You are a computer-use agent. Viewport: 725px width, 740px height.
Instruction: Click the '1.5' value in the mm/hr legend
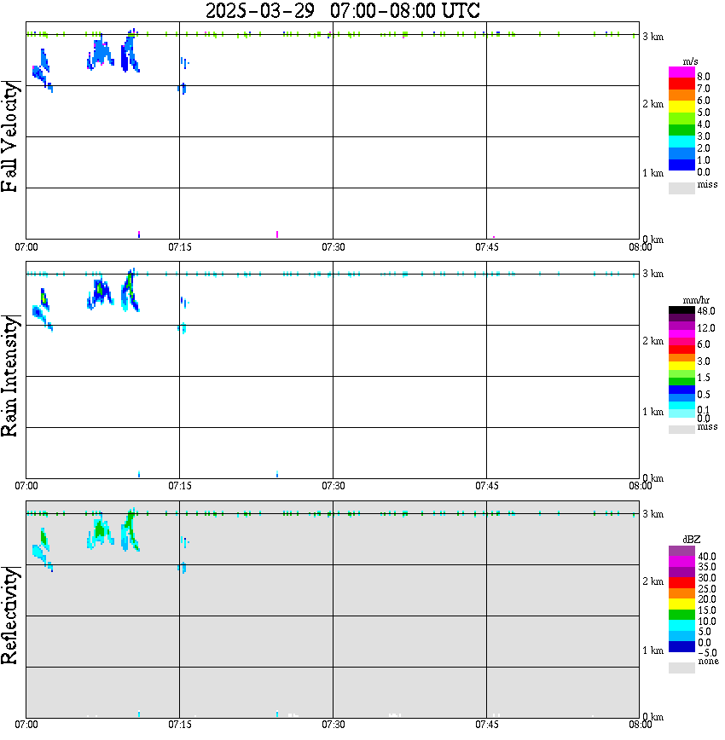coord(704,377)
